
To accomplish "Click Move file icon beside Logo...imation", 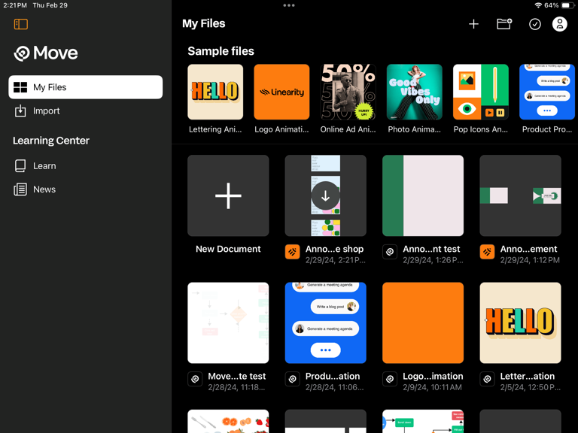I will click(x=390, y=379).
